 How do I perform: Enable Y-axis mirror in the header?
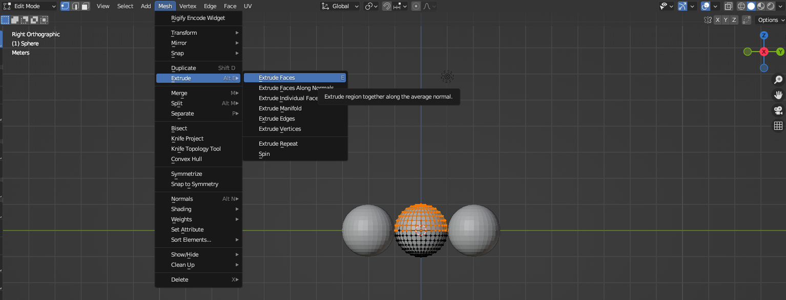pos(726,19)
